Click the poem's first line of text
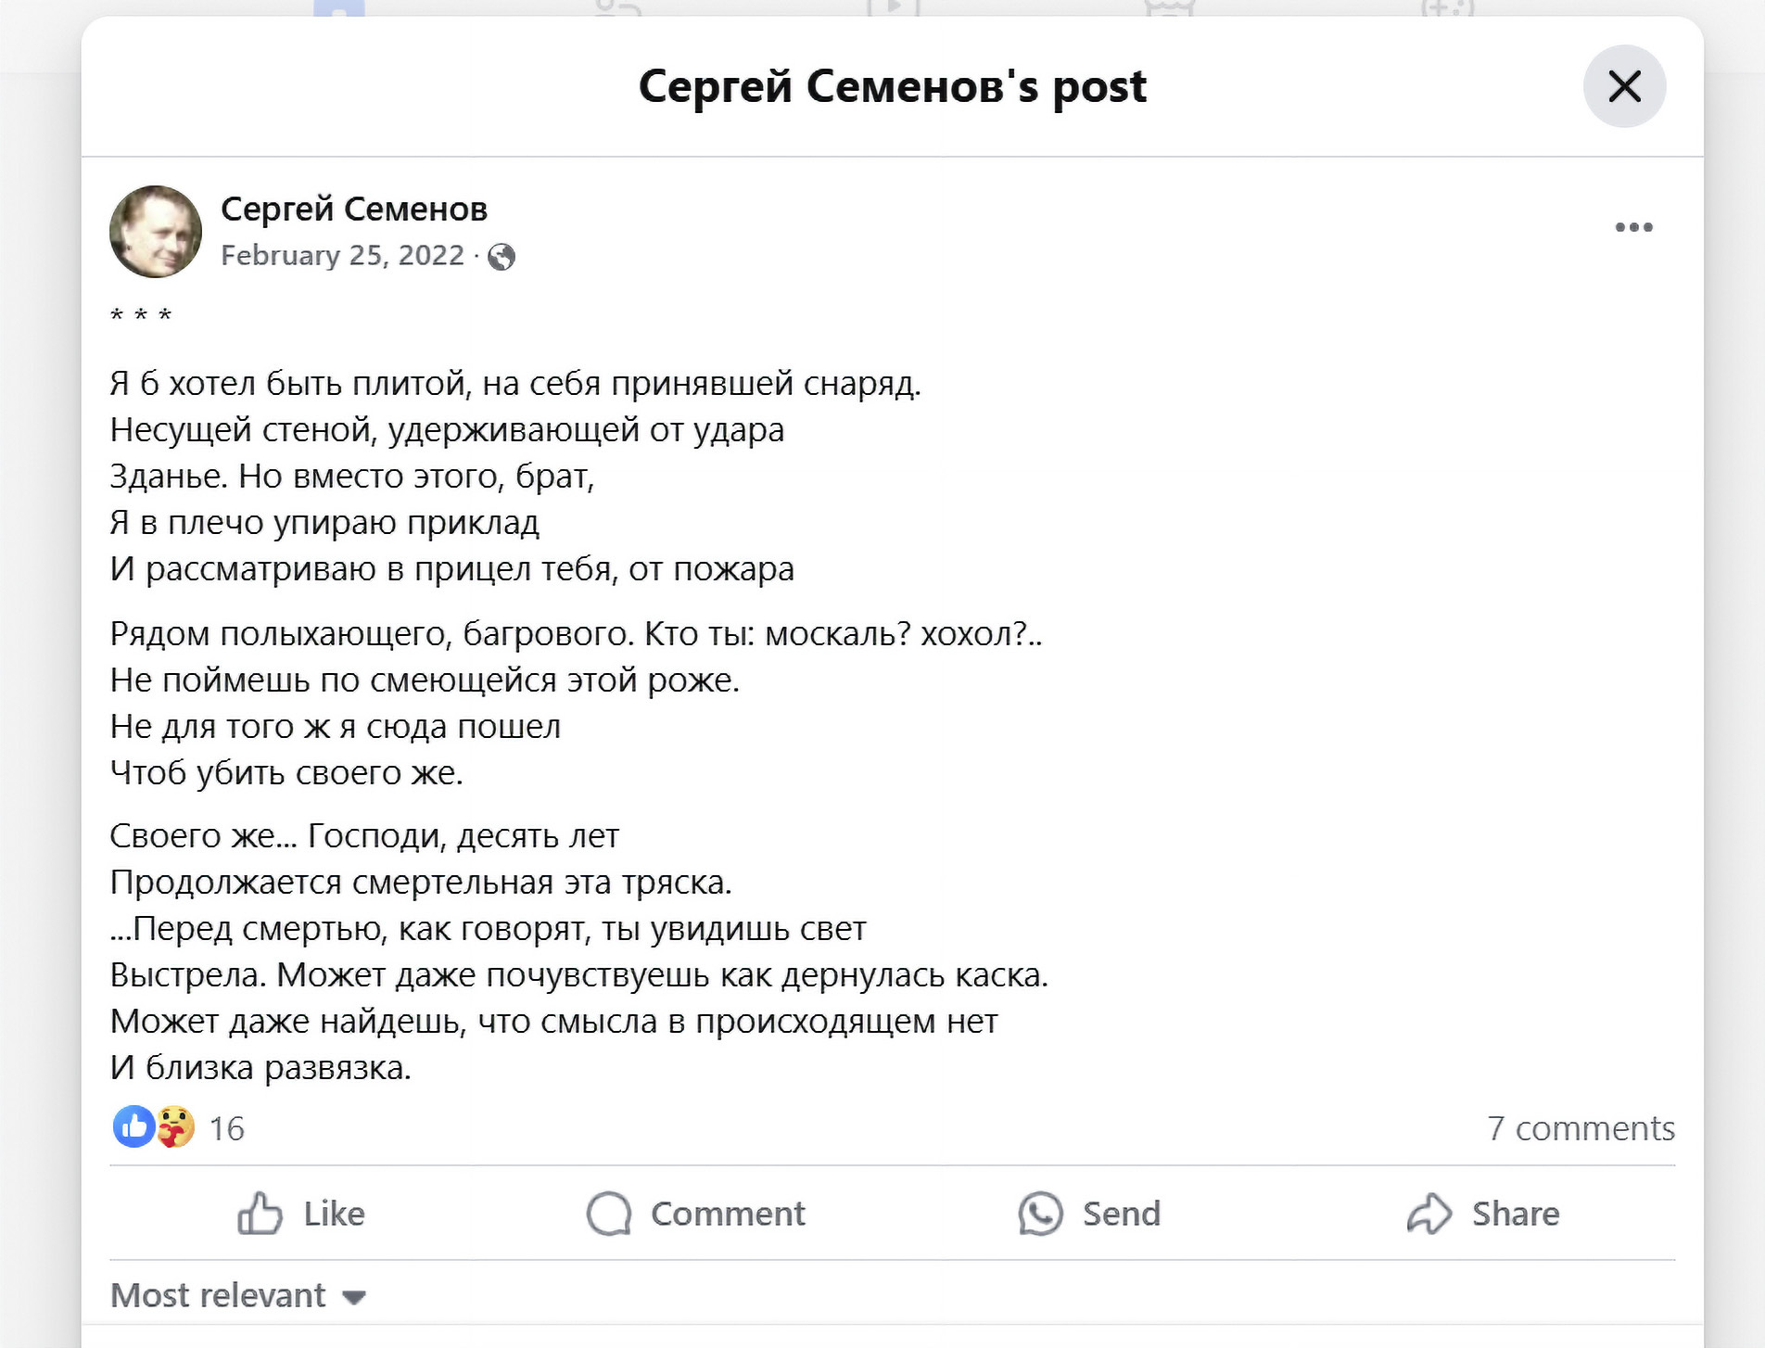This screenshot has width=1765, height=1348. [515, 383]
